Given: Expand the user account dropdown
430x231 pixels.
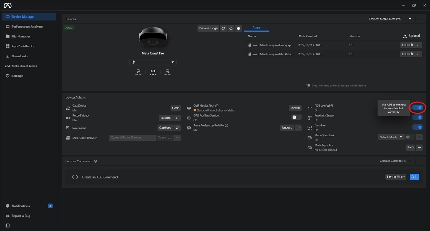Looking at the screenshot, I should click(x=153, y=62).
